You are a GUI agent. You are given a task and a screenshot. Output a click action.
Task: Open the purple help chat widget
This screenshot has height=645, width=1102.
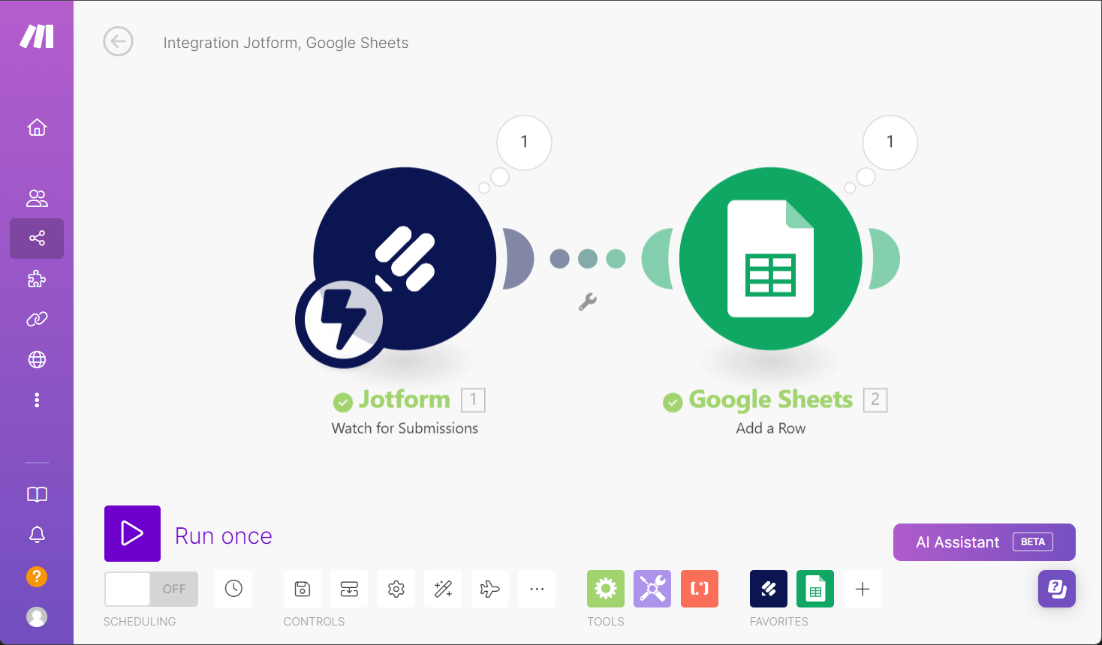1057,589
